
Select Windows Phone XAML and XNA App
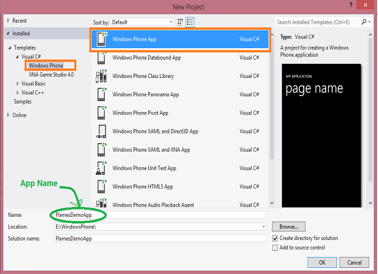180,150
